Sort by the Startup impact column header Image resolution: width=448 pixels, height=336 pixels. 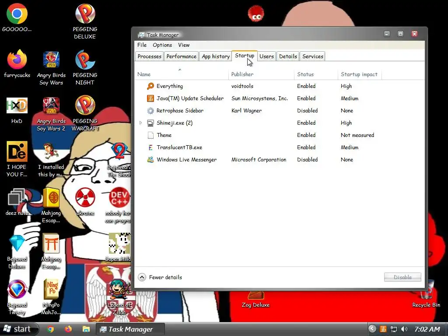click(359, 74)
